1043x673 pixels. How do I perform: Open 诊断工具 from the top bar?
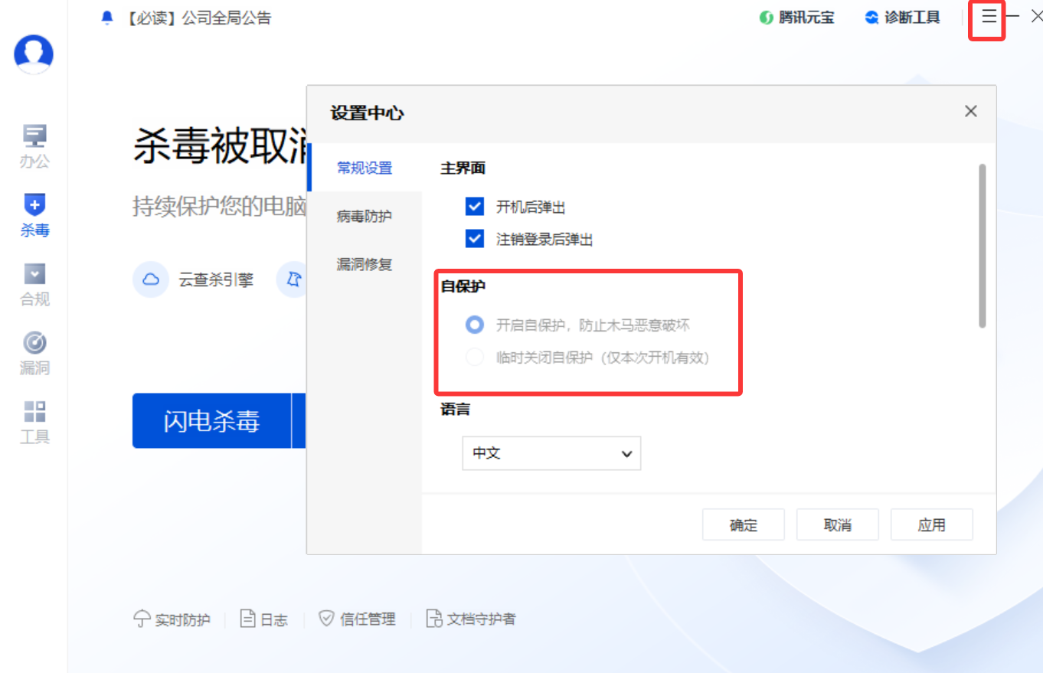[x=902, y=18]
